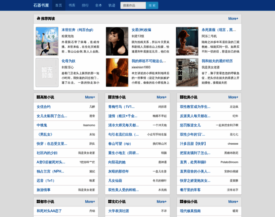This screenshot has width=275, height=217.
Task: Click the grid icon beside 高辣小说
Action: 38,97
